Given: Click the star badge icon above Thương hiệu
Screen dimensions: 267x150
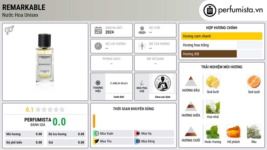Looking at the screenshot, I should click(98, 83).
